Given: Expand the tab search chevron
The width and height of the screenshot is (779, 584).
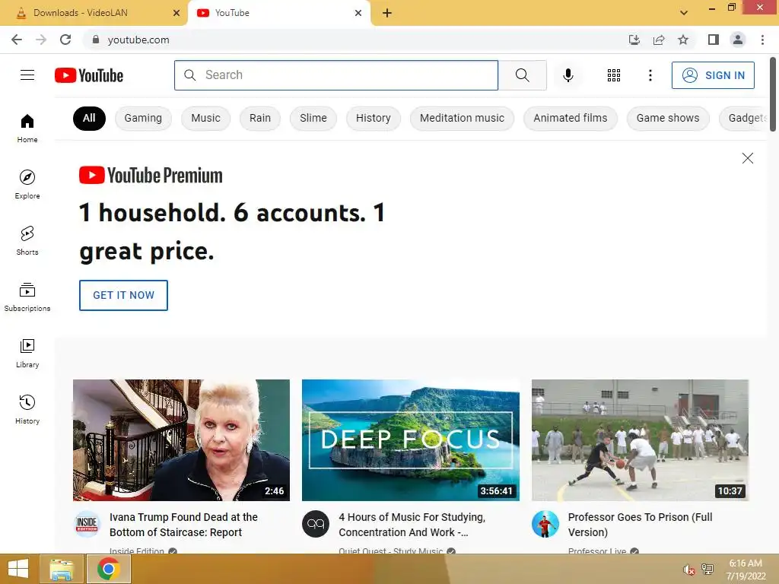Looking at the screenshot, I should tap(684, 13).
